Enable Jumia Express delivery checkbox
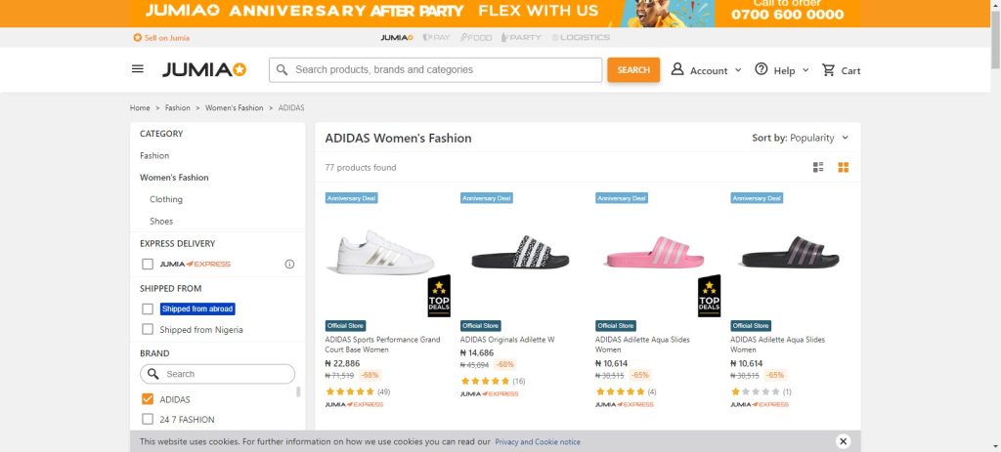The image size is (1001, 452). 148,264
